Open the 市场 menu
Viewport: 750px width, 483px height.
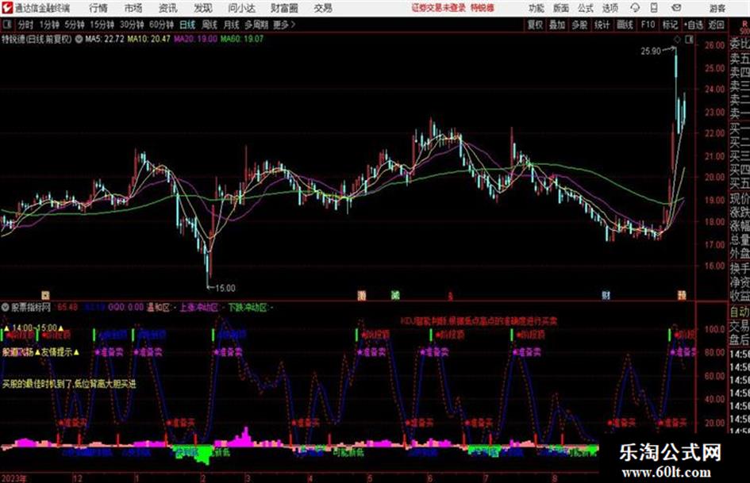[133, 8]
